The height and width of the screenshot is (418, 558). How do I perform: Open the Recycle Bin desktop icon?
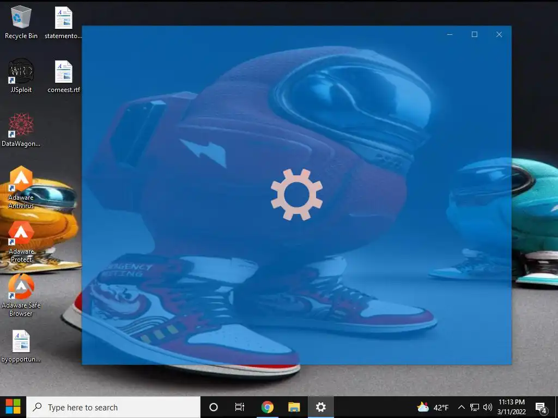tap(21, 22)
